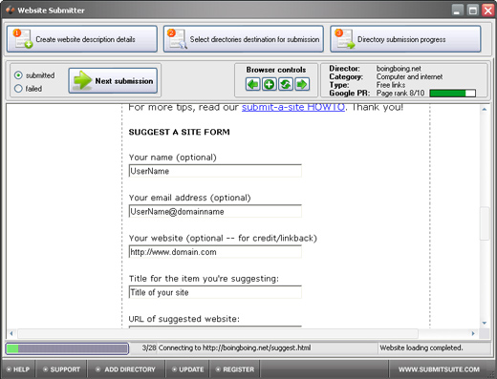Click the SUPPORT button in bottom bar
The height and width of the screenshot is (379, 497).
[61, 369]
